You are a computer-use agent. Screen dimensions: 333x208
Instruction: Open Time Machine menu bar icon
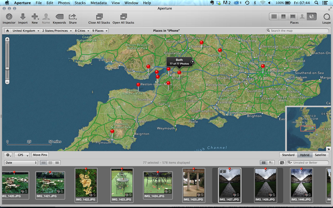pyautogui.click(x=247, y=3)
